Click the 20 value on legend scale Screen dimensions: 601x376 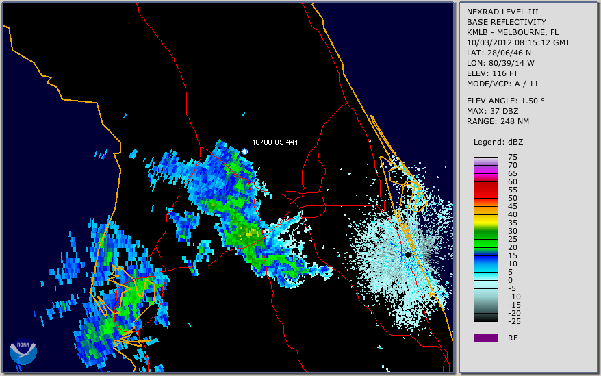(x=513, y=247)
